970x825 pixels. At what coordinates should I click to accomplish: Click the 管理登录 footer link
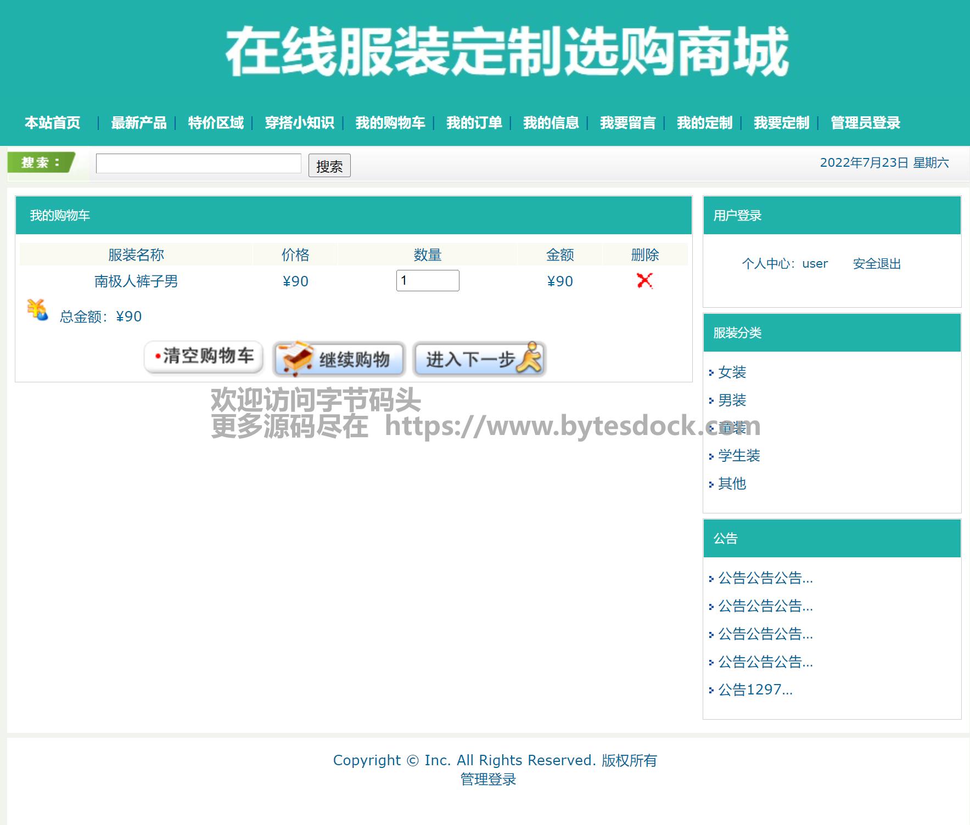[488, 779]
